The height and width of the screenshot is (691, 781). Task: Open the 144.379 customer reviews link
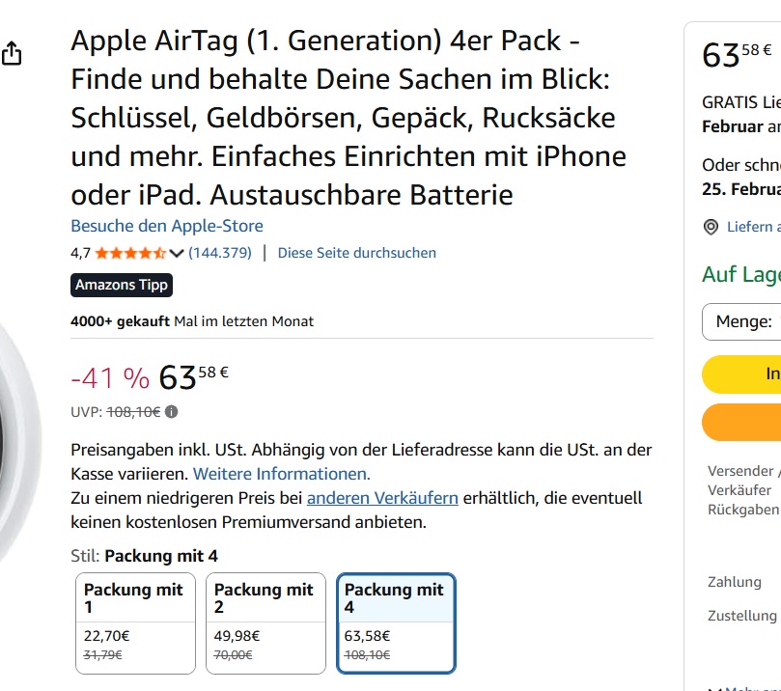220,253
